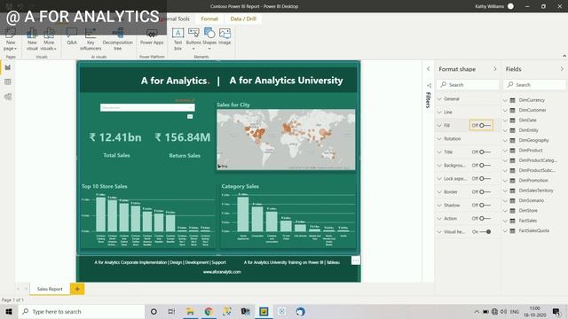Select Sales Report page tab
This screenshot has height=319, width=568.
(x=50, y=289)
